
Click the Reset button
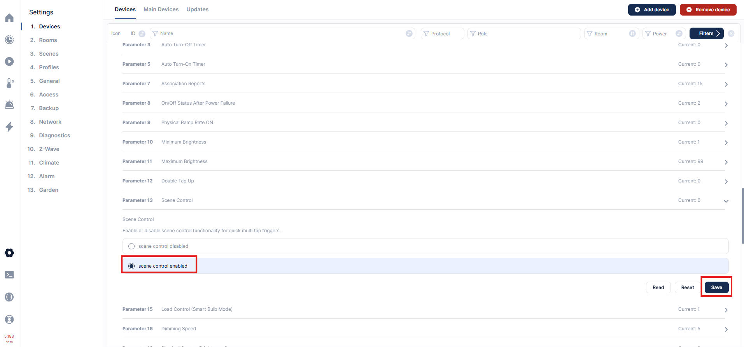688,287
